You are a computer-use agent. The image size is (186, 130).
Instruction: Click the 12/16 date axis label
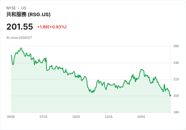[108, 117]
